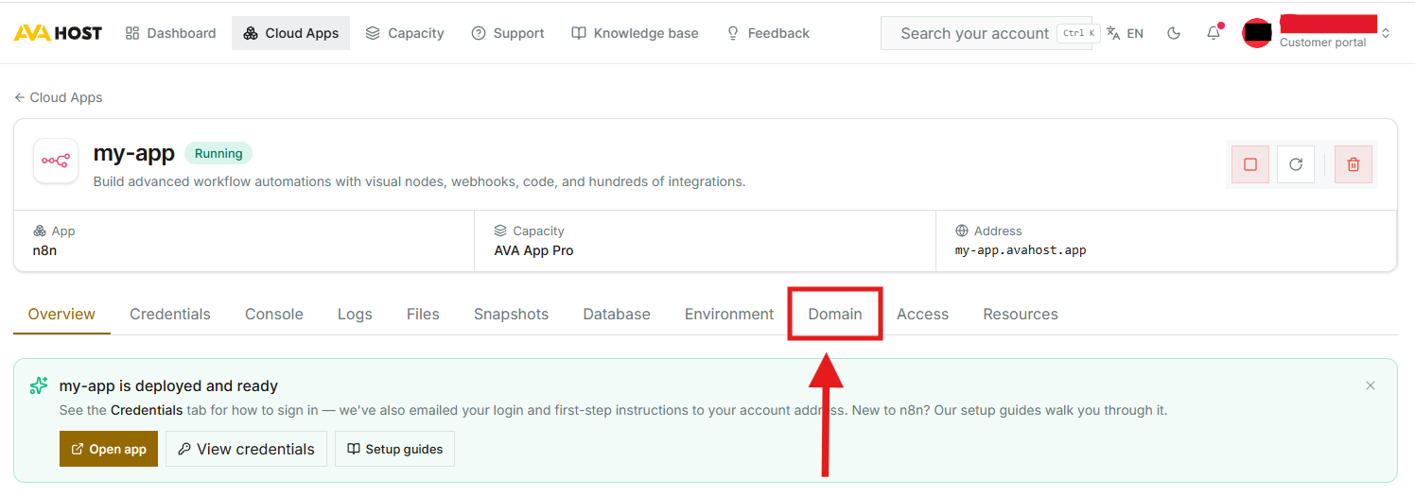Click View credentials button
This screenshot has height=496, width=1415.
coord(246,449)
